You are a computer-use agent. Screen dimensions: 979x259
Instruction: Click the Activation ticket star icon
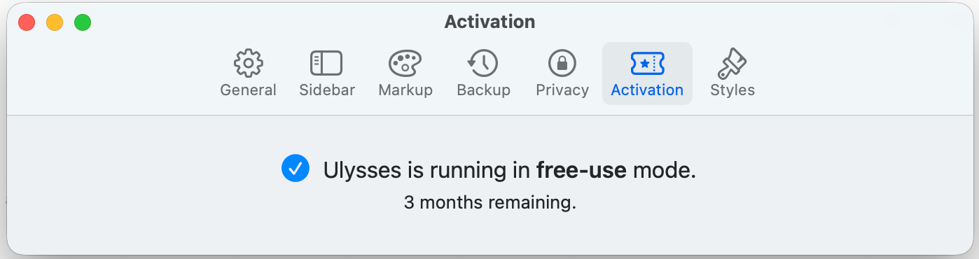[647, 64]
